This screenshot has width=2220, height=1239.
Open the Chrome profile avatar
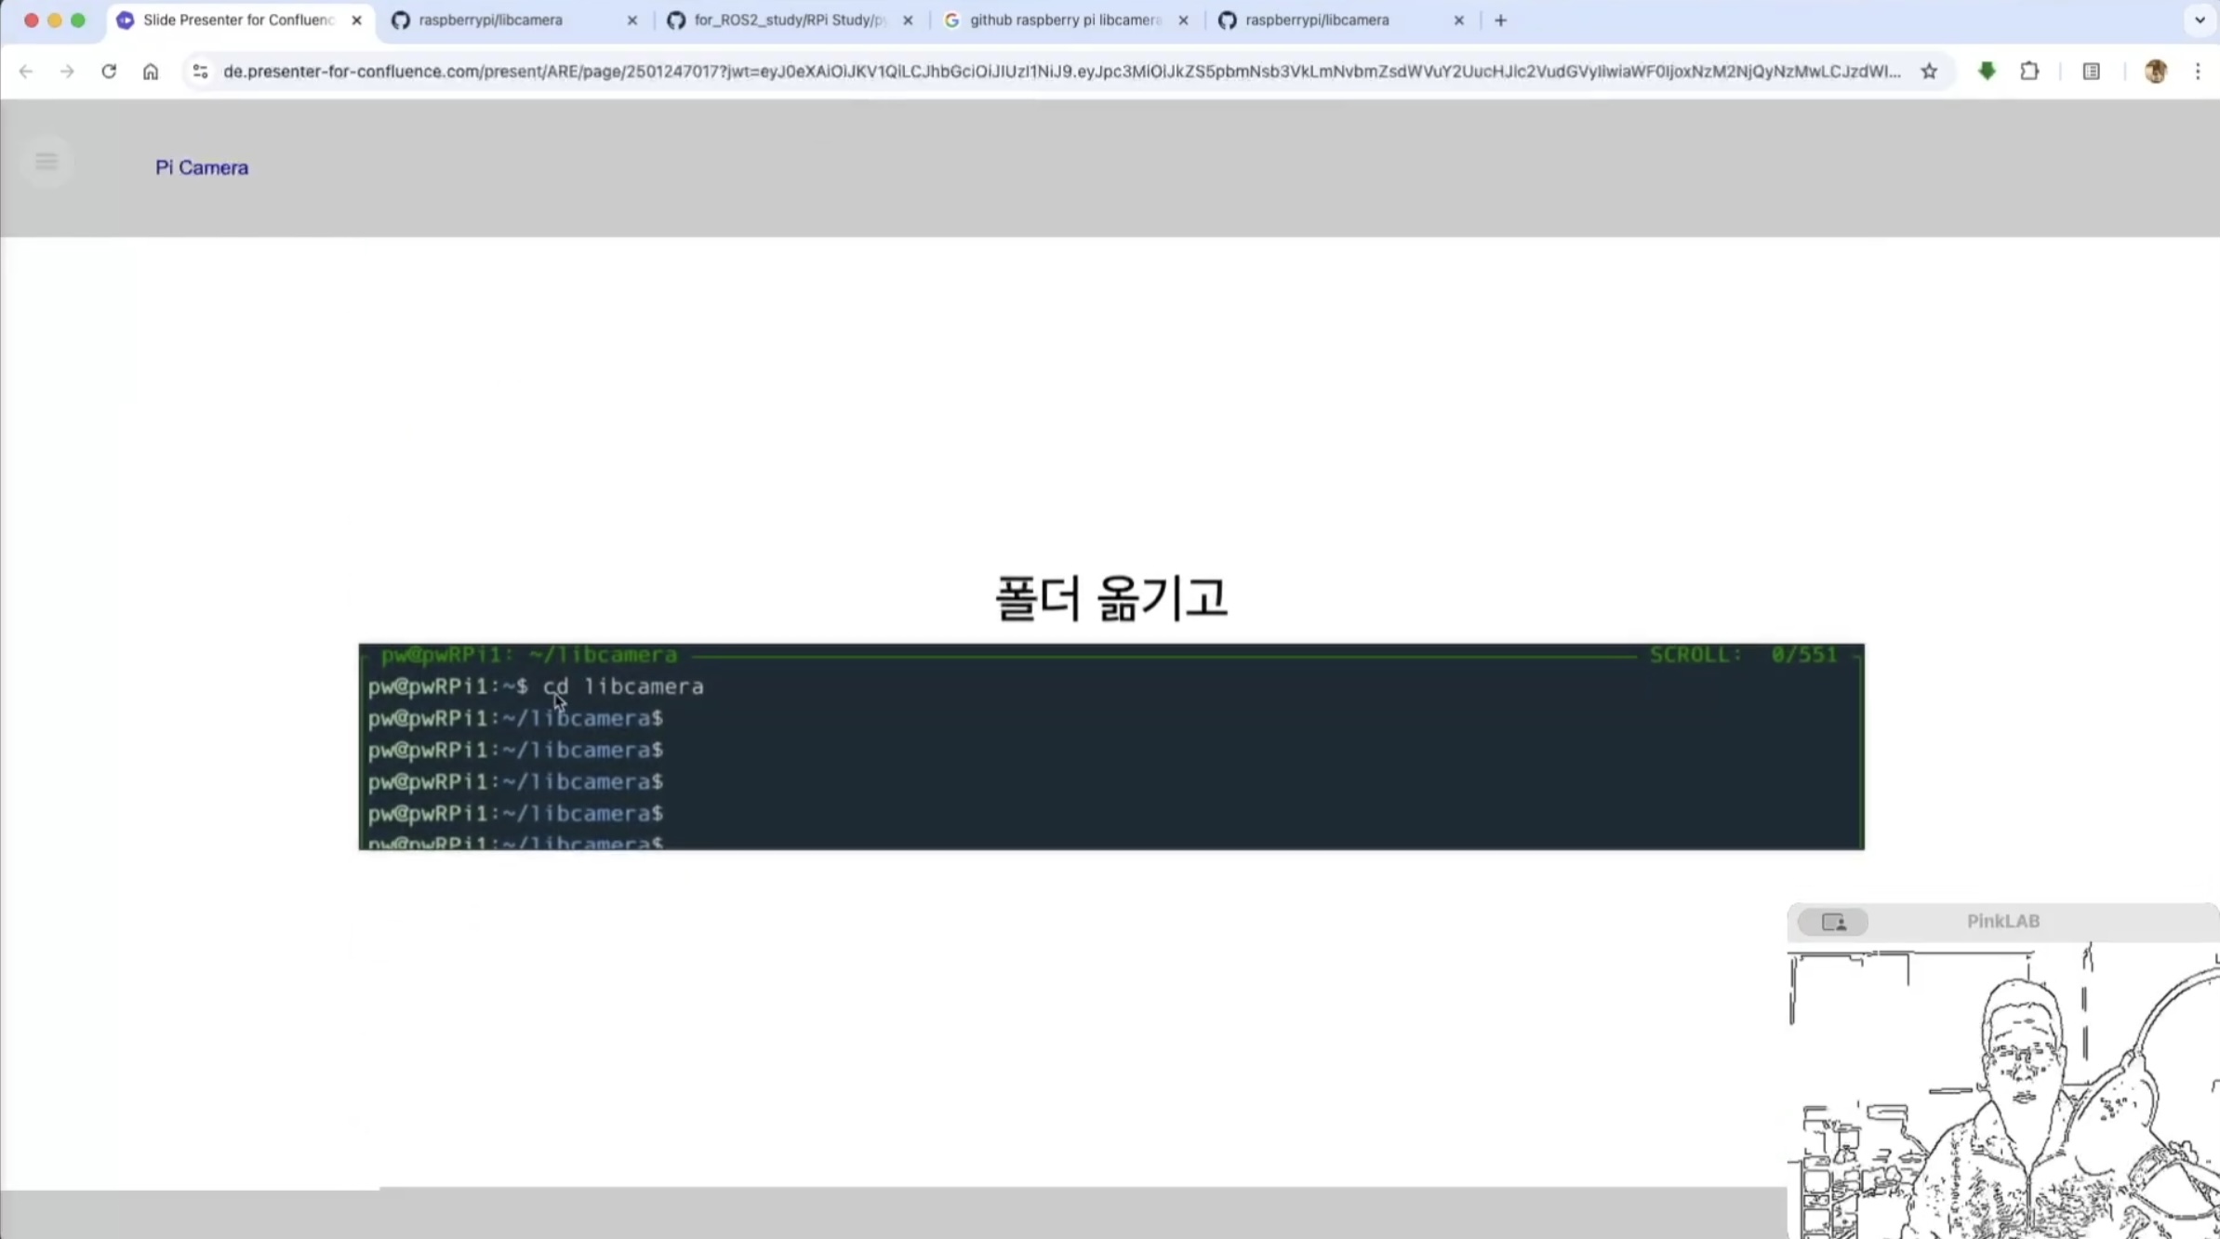pyautogui.click(x=2155, y=72)
